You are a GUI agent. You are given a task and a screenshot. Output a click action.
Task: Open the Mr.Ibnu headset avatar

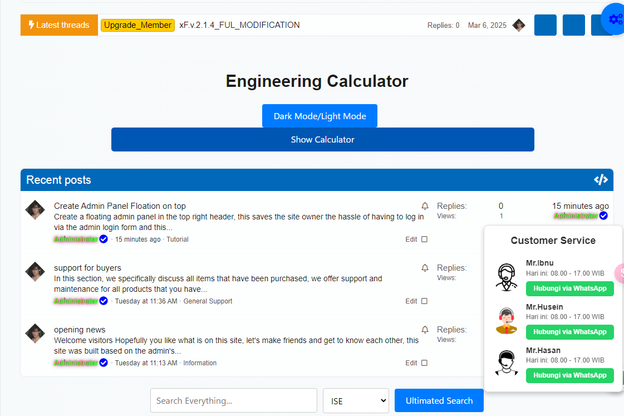click(506, 277)
